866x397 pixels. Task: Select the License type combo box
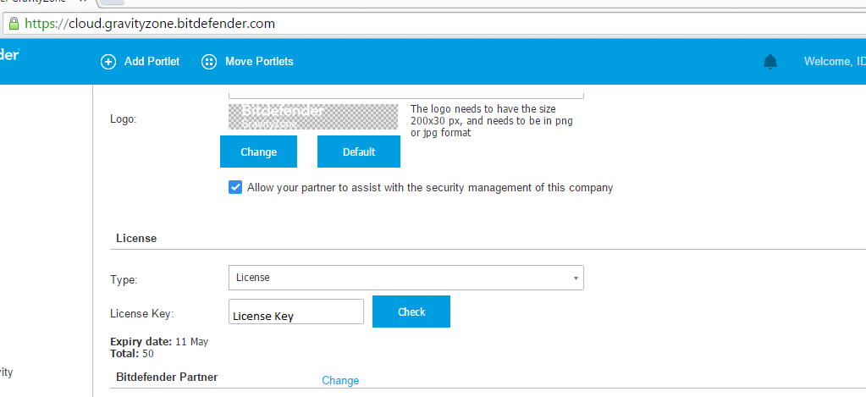tap(406, 278)
